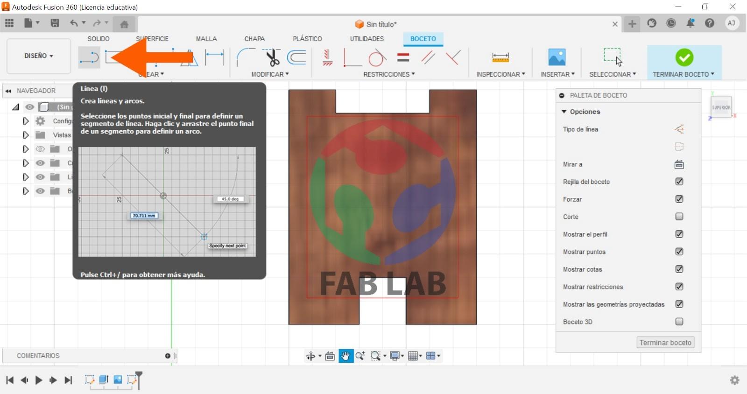Select the Sketch Dimension tool
Viewport: 747px width, 394px height.
point(215,57)
